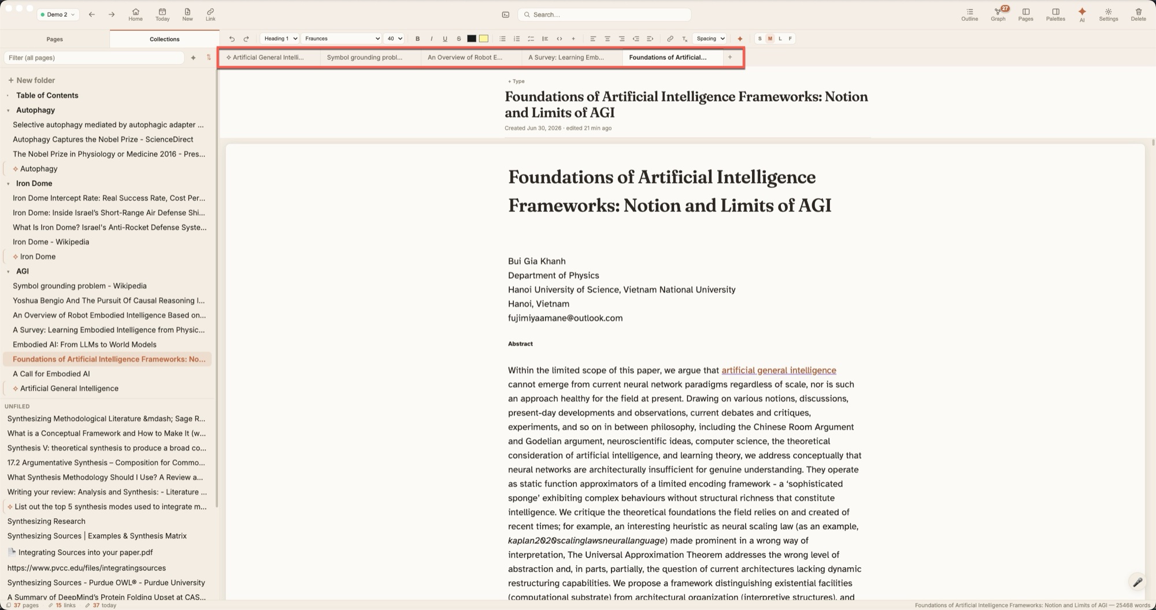The height and width of the screenshot is (610, 1156).
Task: Align text right
Action: click(x=621, y=39)
